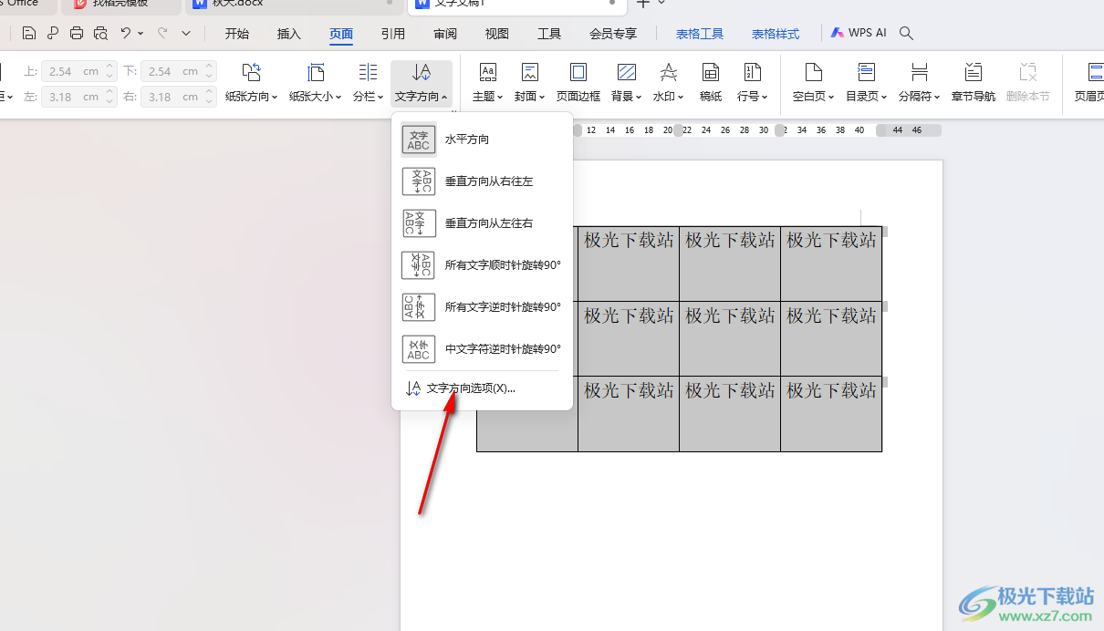Select 中文字符逆时针旋转90° option
Image resolution: width=1104 pixels, height=631 pixels.
(482, 349)
